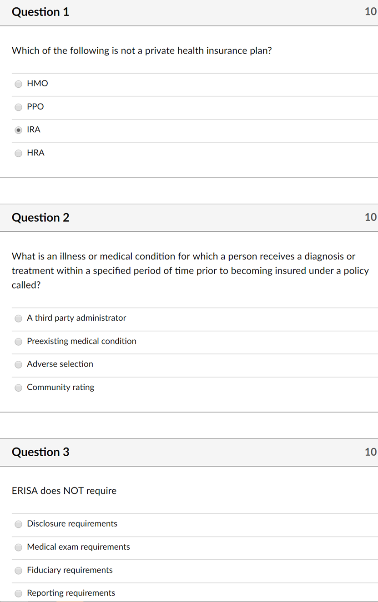Click the Question 2 points value
This screenshot has height=602, width=378.
[x=370, y=217]
